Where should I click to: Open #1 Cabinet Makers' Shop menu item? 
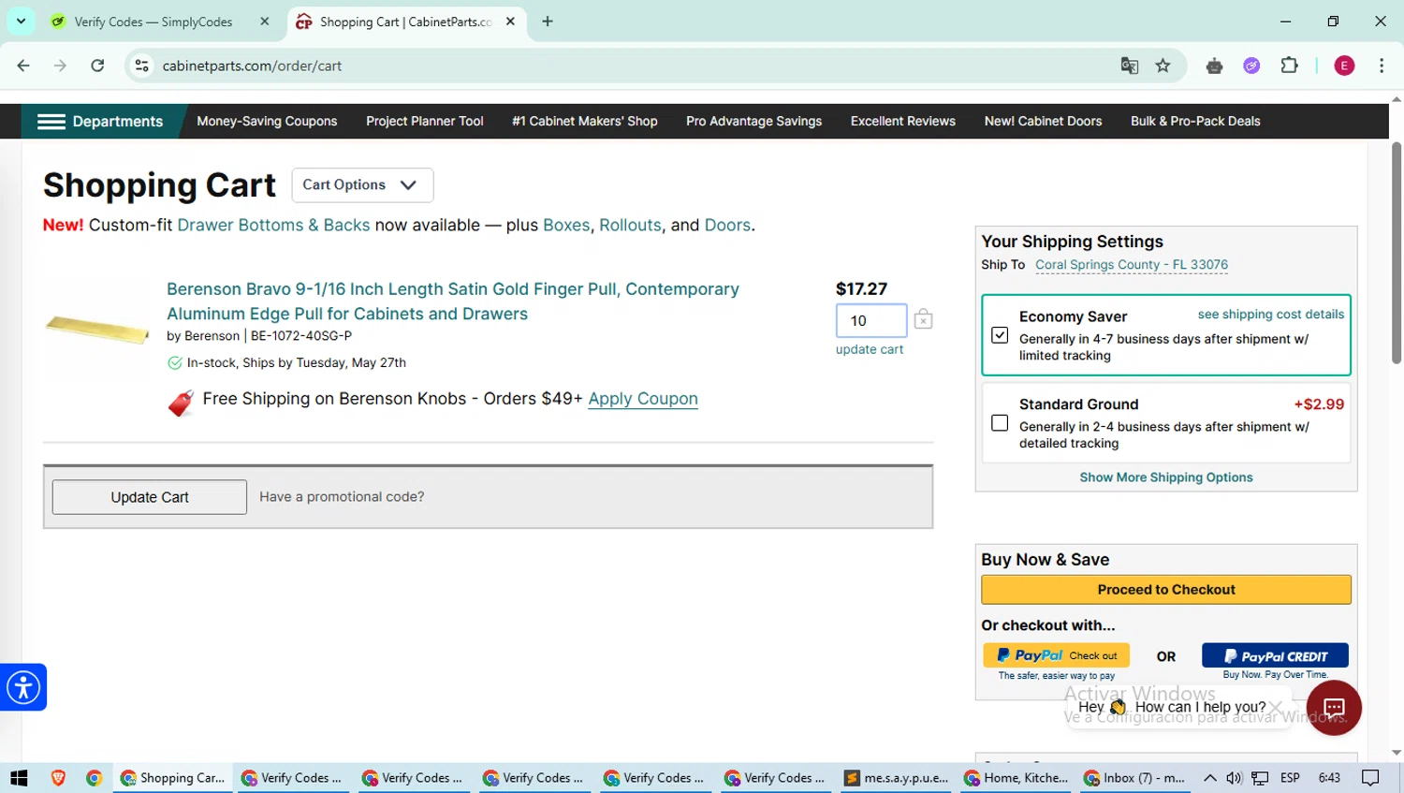[585, 122]
